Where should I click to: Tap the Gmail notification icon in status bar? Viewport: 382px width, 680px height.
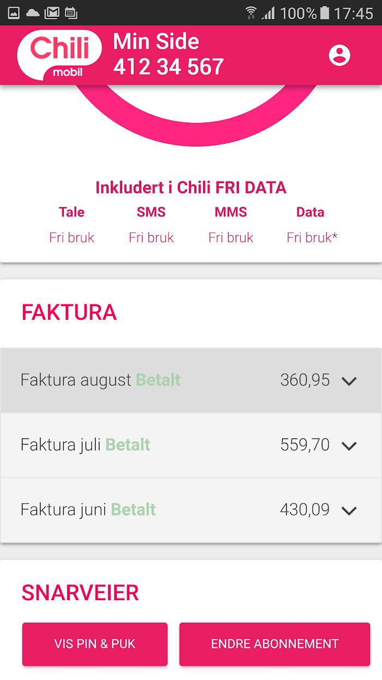(x=52, y=13)
